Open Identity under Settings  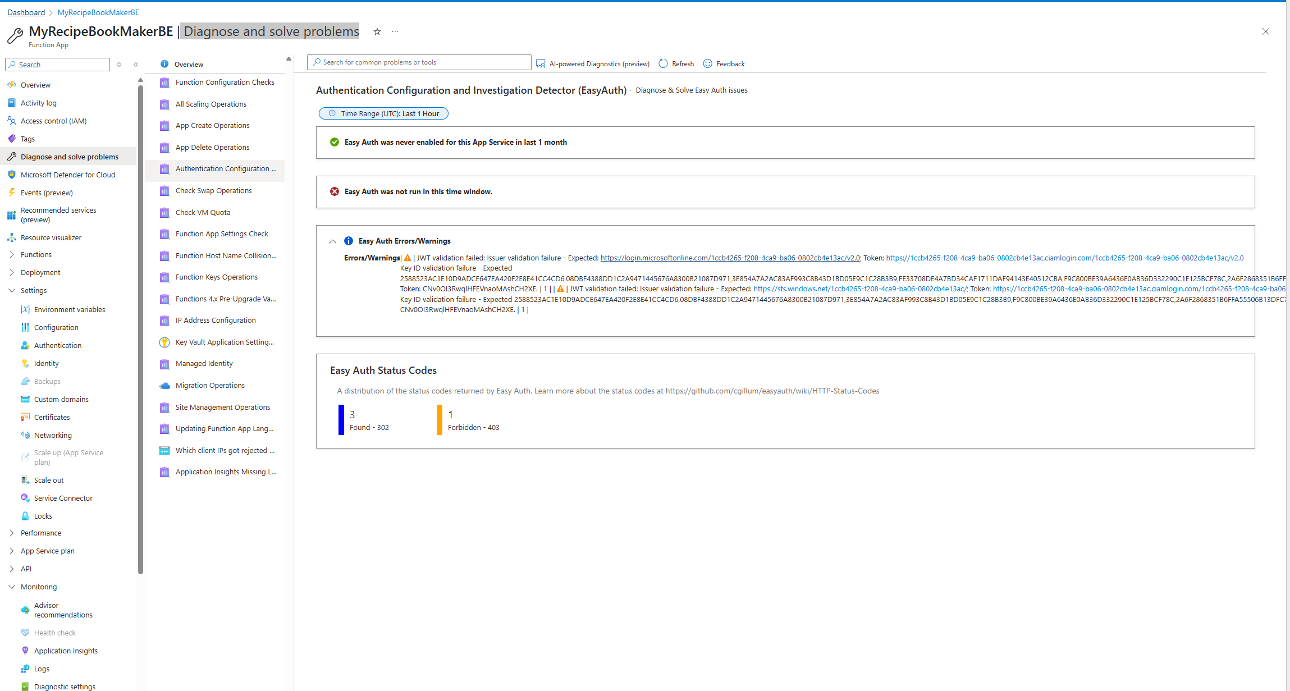(x=45, y=363)
